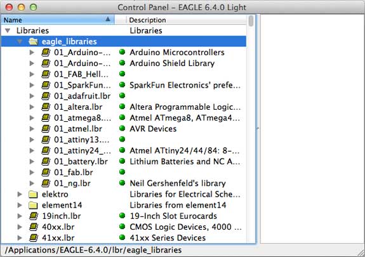
Task: Select the eagle_libraries folder name
Action: click(69, 41)
